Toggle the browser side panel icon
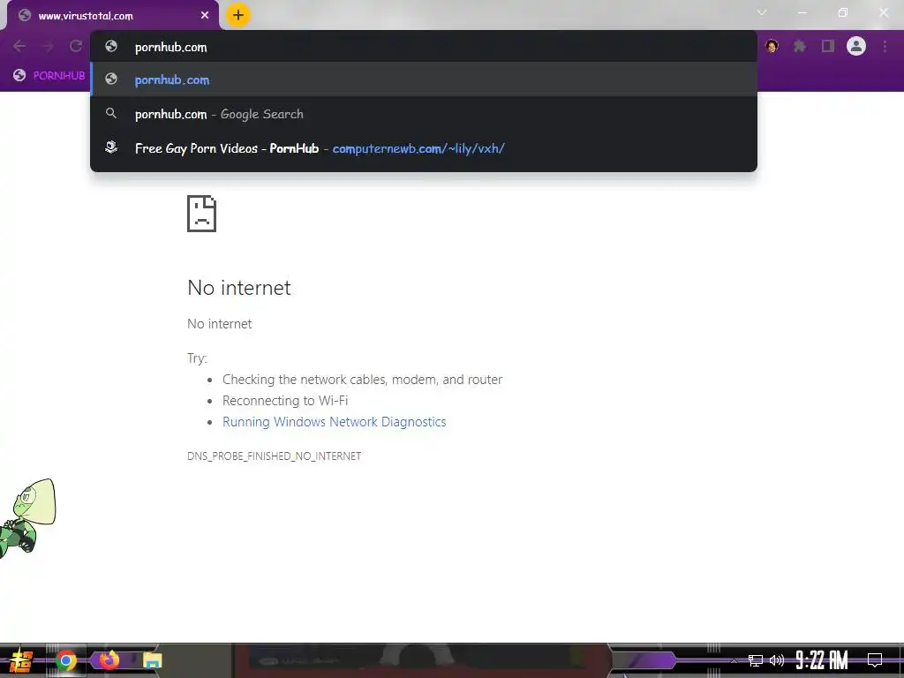The width and height of the screenshot is (904, 678). tap(828, 46)
